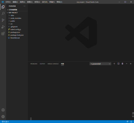The image size is (134, 123).
Task: Create a new terminal with plus icon
Action: pyautogui.click(x=114, y=64)
